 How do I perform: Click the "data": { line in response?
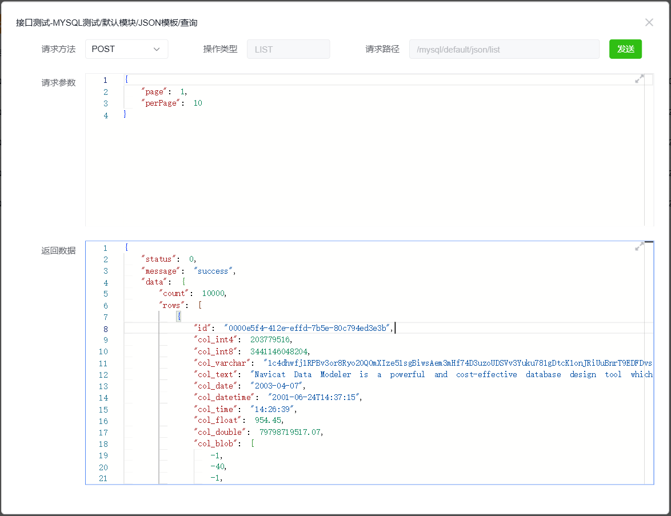pos(163,282)
